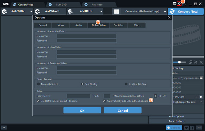
Task: Expand Add URL(s) dropdown arrow
Action: point(101,11)
